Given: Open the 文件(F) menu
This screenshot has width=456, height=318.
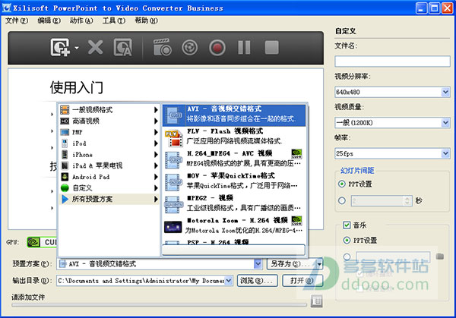Looking at the screenshot, I should (17, 20).
